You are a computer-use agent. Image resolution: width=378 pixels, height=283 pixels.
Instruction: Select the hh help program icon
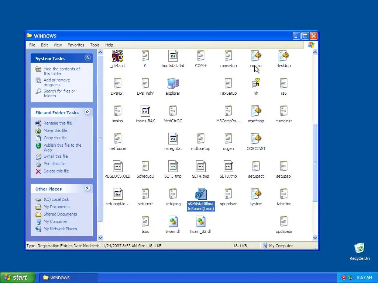(256, 83)
